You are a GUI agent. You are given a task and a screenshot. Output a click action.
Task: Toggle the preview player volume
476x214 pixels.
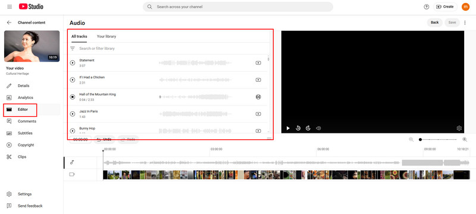[x=318, y=128]
